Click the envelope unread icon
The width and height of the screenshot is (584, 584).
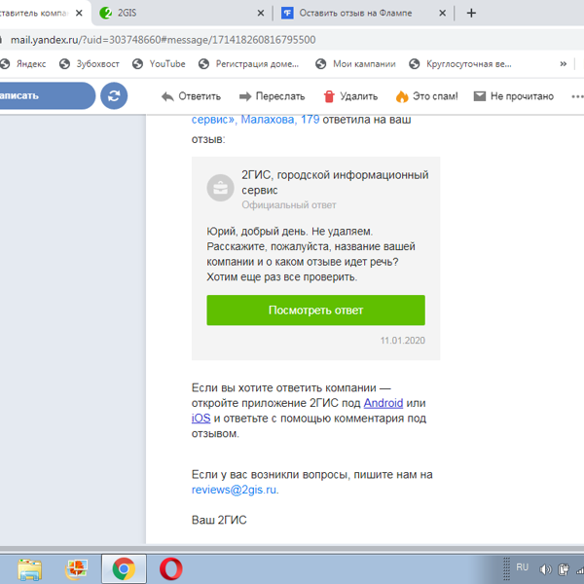click(x=479, y=96)
